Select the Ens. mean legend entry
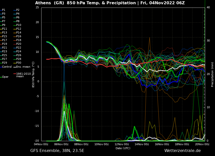Image resolution: width=215 pixels, height=156 pixels. click(22, 67)
